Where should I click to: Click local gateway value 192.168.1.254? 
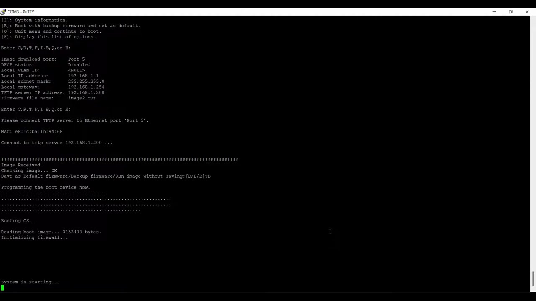[x=86, y=87]
